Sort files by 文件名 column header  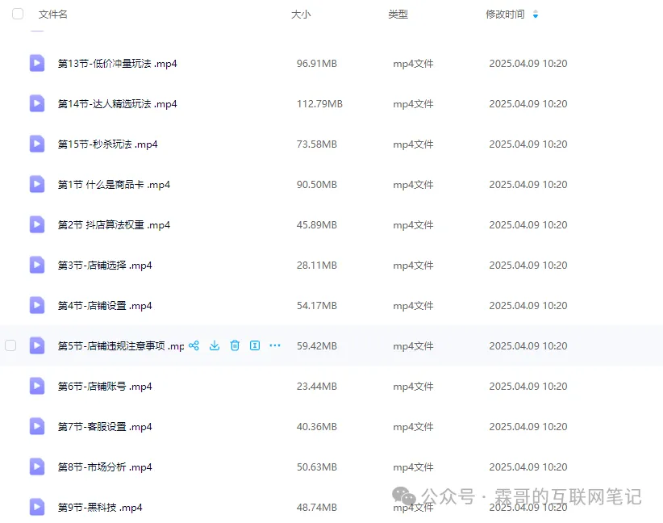coord(53,15)
